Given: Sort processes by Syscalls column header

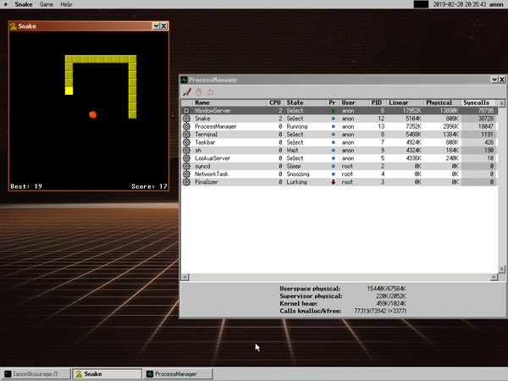Looking at the screenshot, I should tap(478, 102).
